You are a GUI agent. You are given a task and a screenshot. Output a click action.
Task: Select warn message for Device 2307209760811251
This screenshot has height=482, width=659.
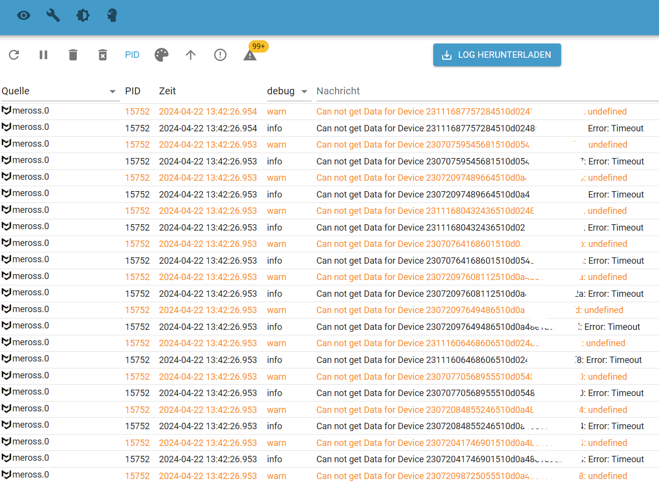click(472, 277)
